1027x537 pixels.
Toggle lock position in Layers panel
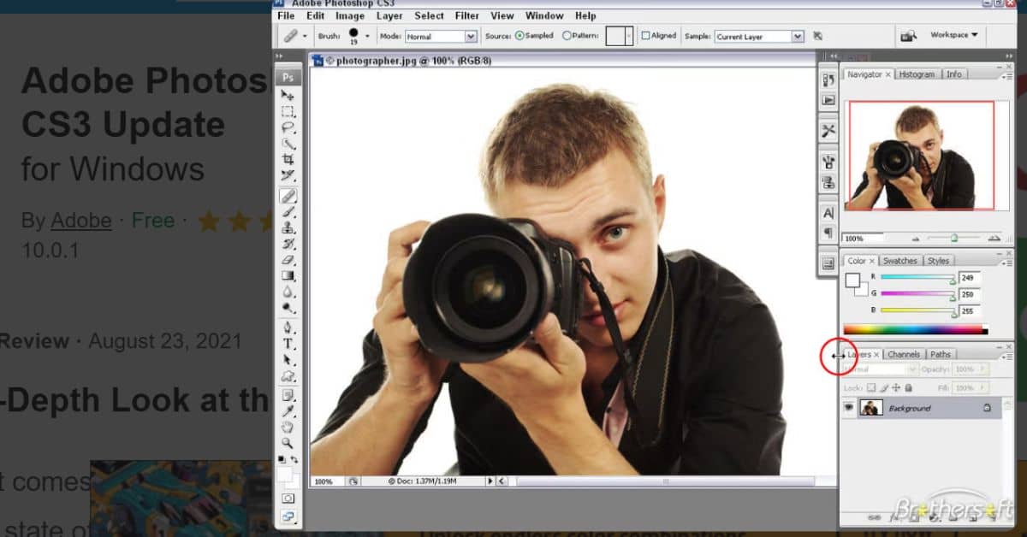pos(896,388)
